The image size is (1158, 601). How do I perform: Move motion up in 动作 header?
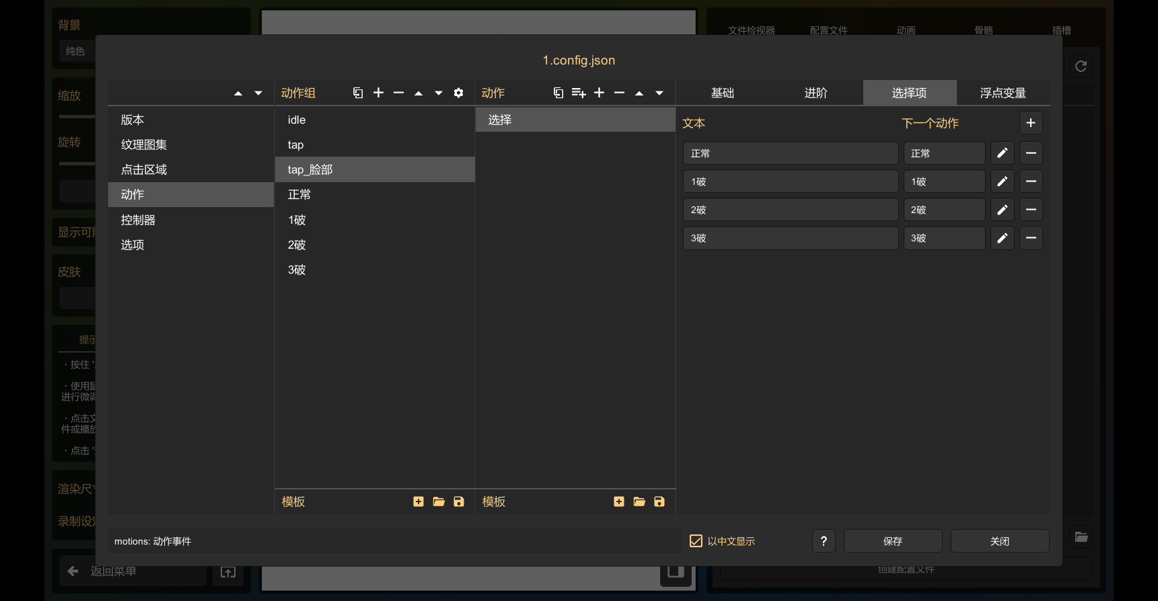click(639, 93)
